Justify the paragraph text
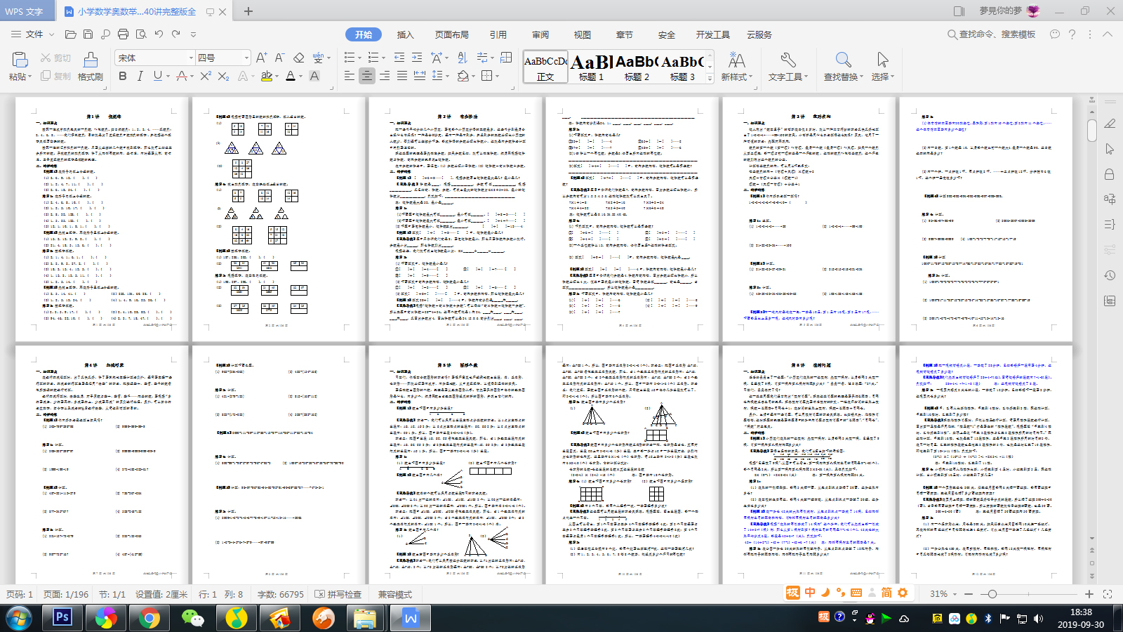 [x=402, y=76]
